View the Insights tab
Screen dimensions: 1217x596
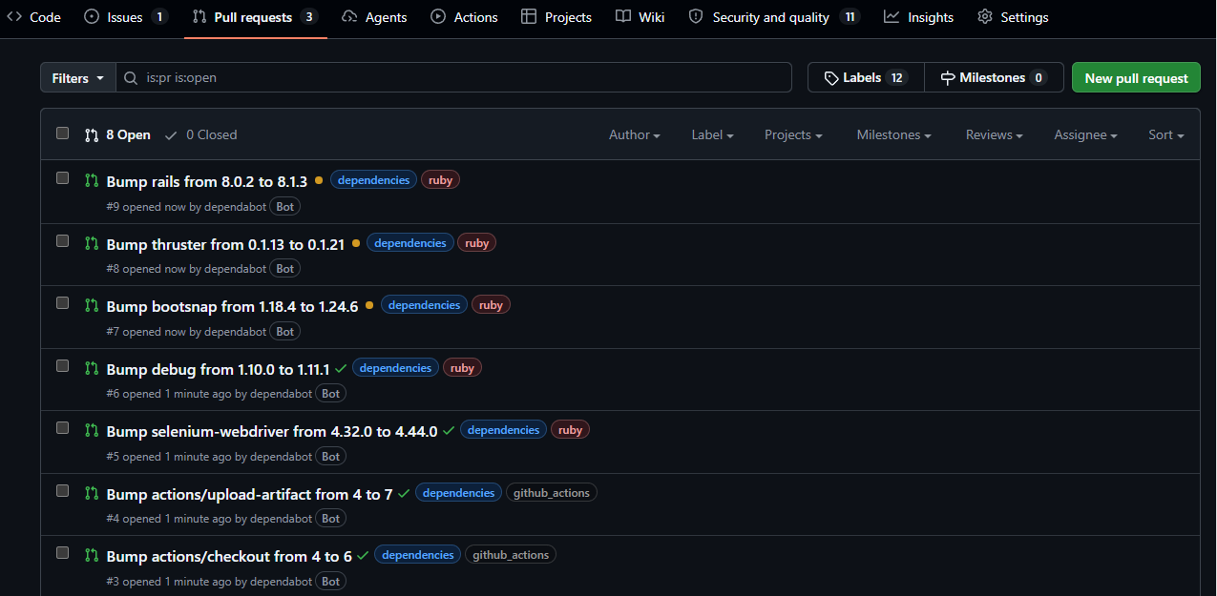pyautogui.click(x=918, y=17)
